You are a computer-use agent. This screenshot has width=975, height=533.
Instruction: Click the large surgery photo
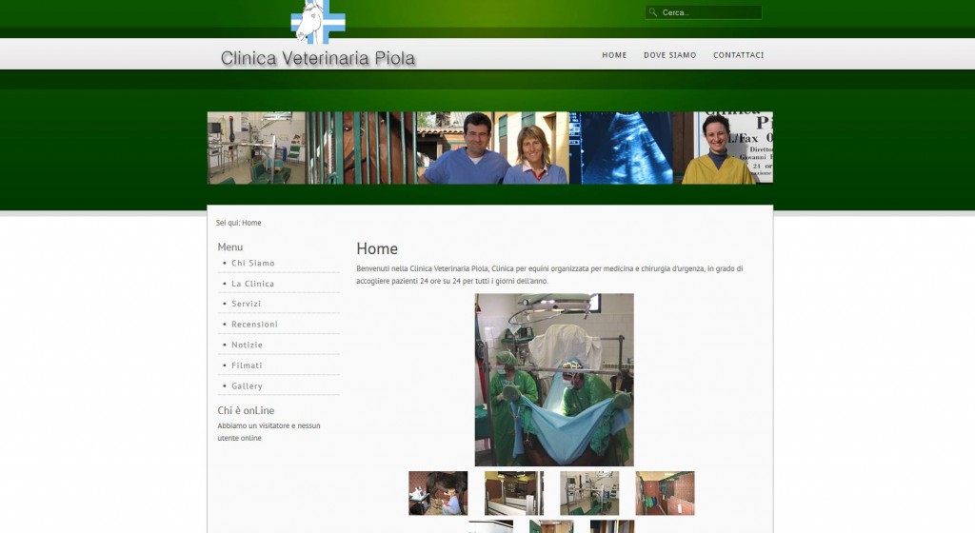pos(554,379)
